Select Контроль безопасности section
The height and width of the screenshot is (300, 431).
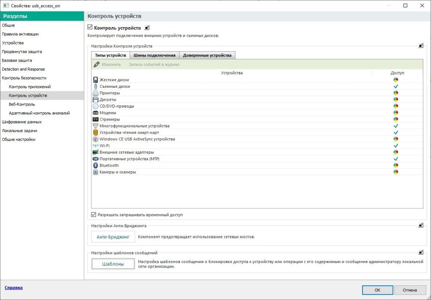[24, 77]
